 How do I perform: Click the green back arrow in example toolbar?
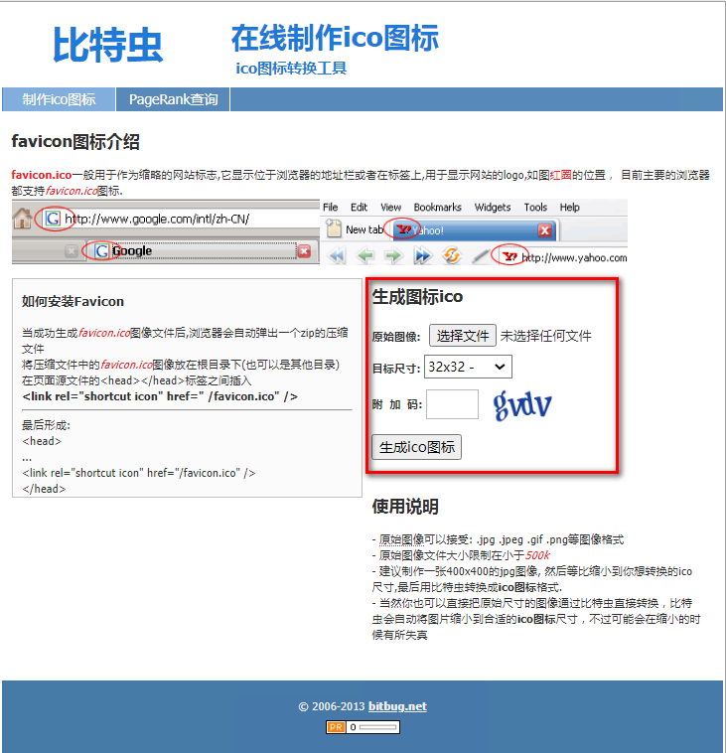[365, 256]
